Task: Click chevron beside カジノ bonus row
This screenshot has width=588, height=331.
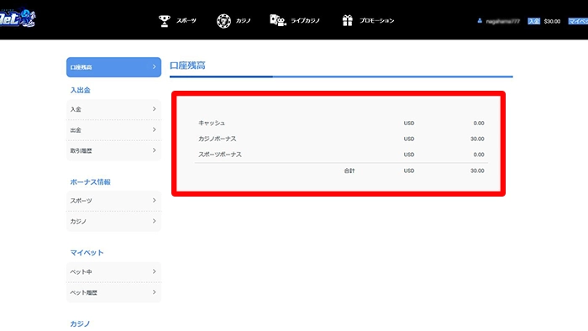Action: [x=154, y=221]
